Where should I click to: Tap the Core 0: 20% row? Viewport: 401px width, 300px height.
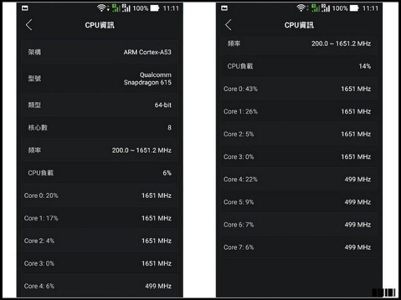99,195
